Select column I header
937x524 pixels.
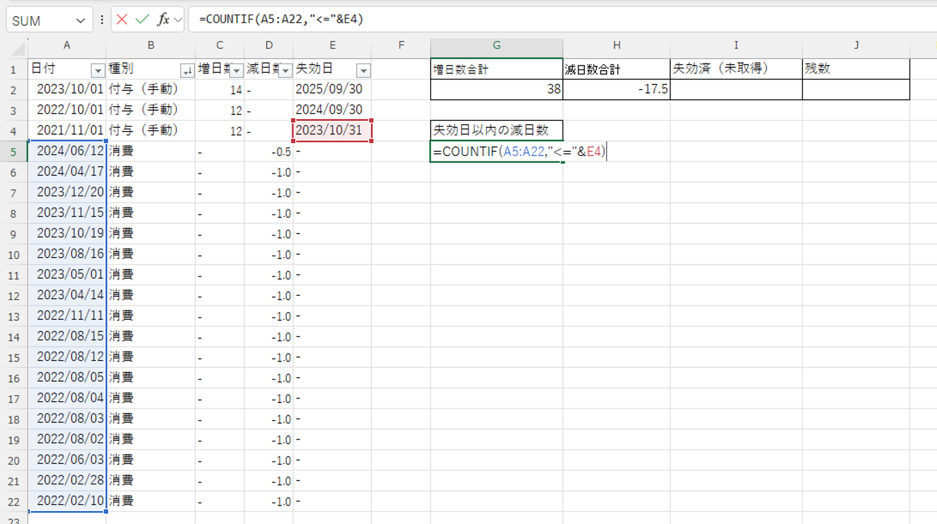point(736,45)
